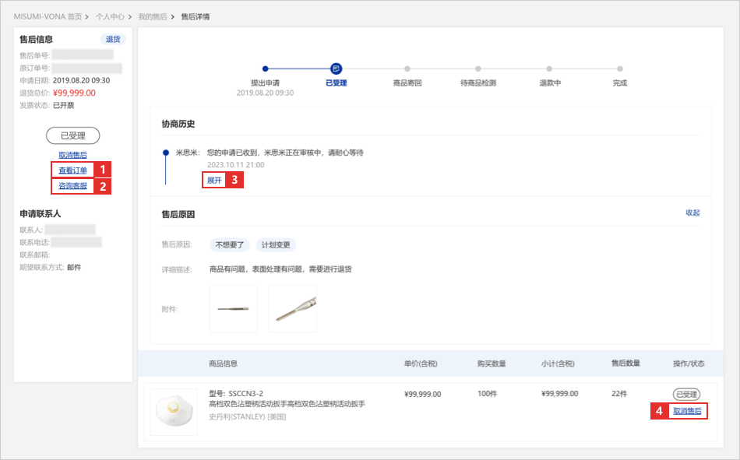Select the 计划变更 reason tag

coord(276,244)
